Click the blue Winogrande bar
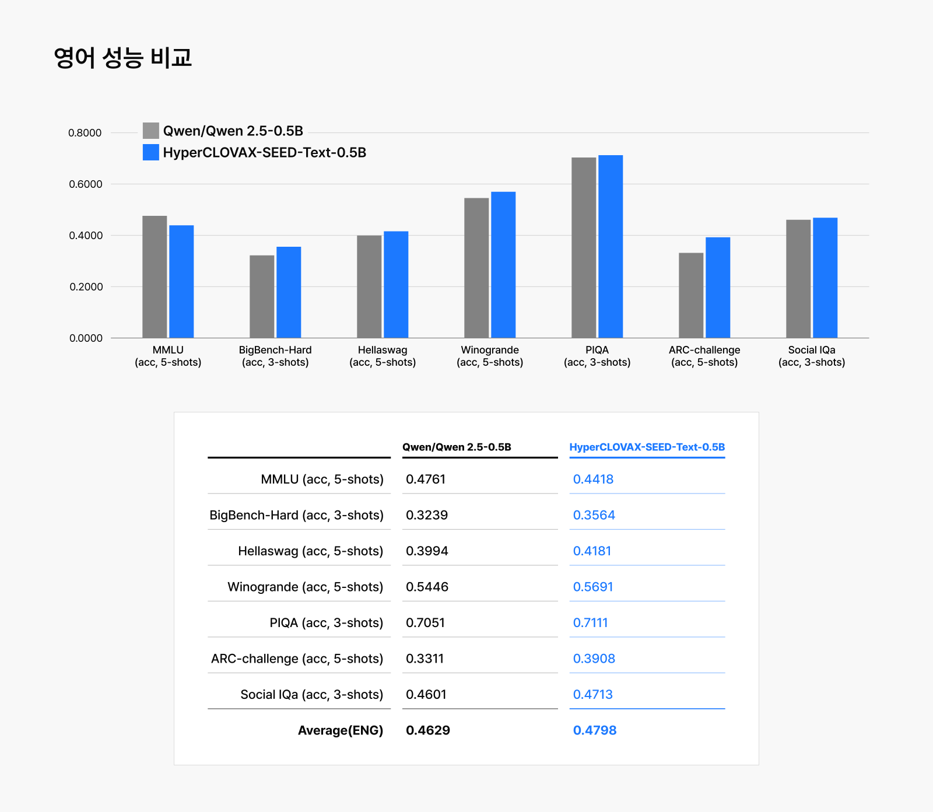 [503, 265]
